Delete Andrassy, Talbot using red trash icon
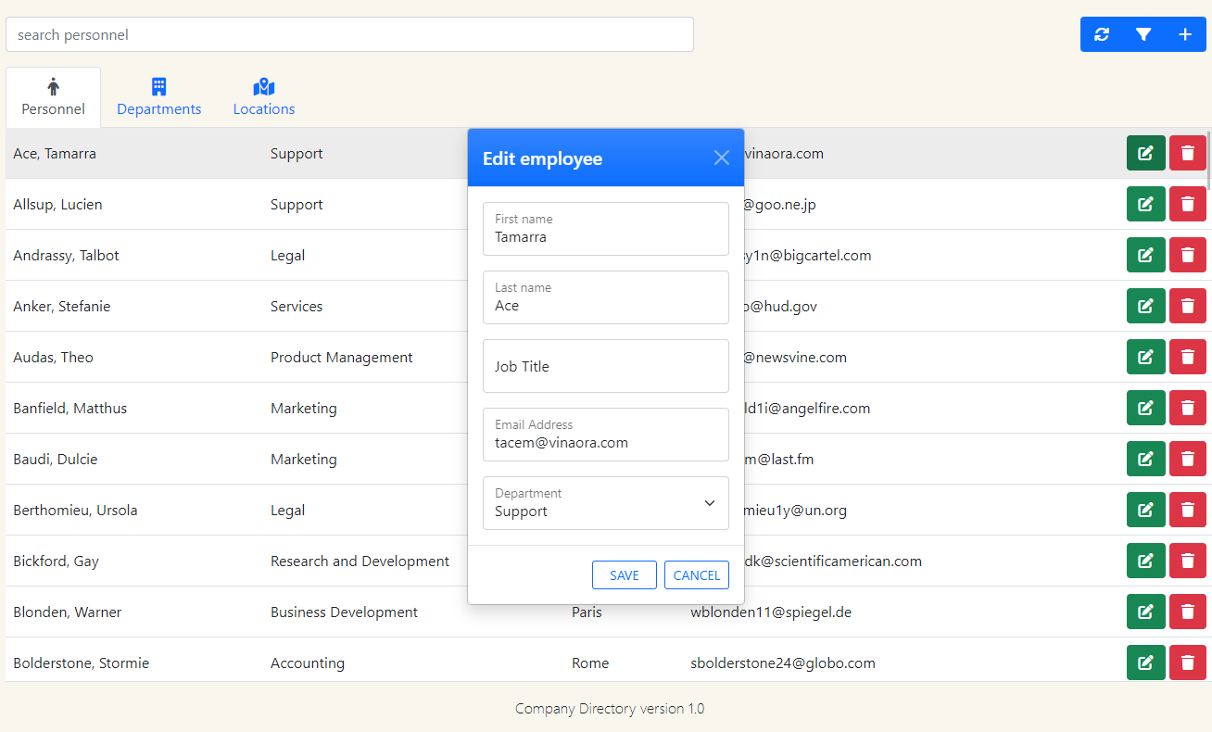 click(x=1187, y=255)
